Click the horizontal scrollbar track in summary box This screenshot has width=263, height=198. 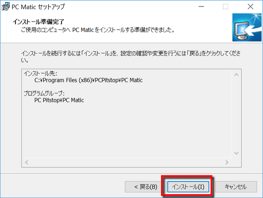pyautogui.click(x=127, y=162)
